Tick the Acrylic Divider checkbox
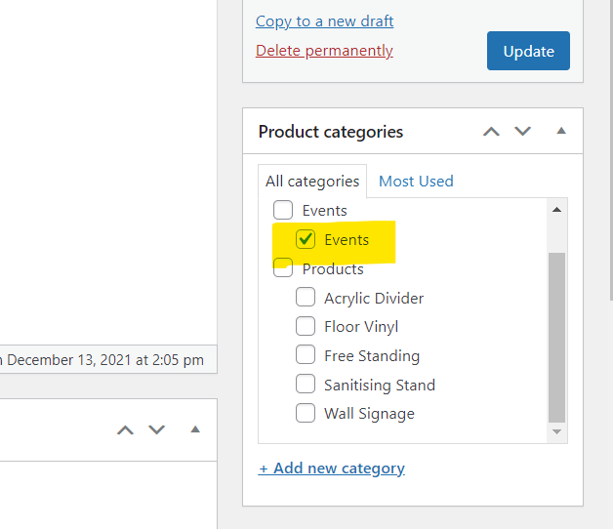Image resolution: width=613 pixels, height=529 pixels. 306,298
